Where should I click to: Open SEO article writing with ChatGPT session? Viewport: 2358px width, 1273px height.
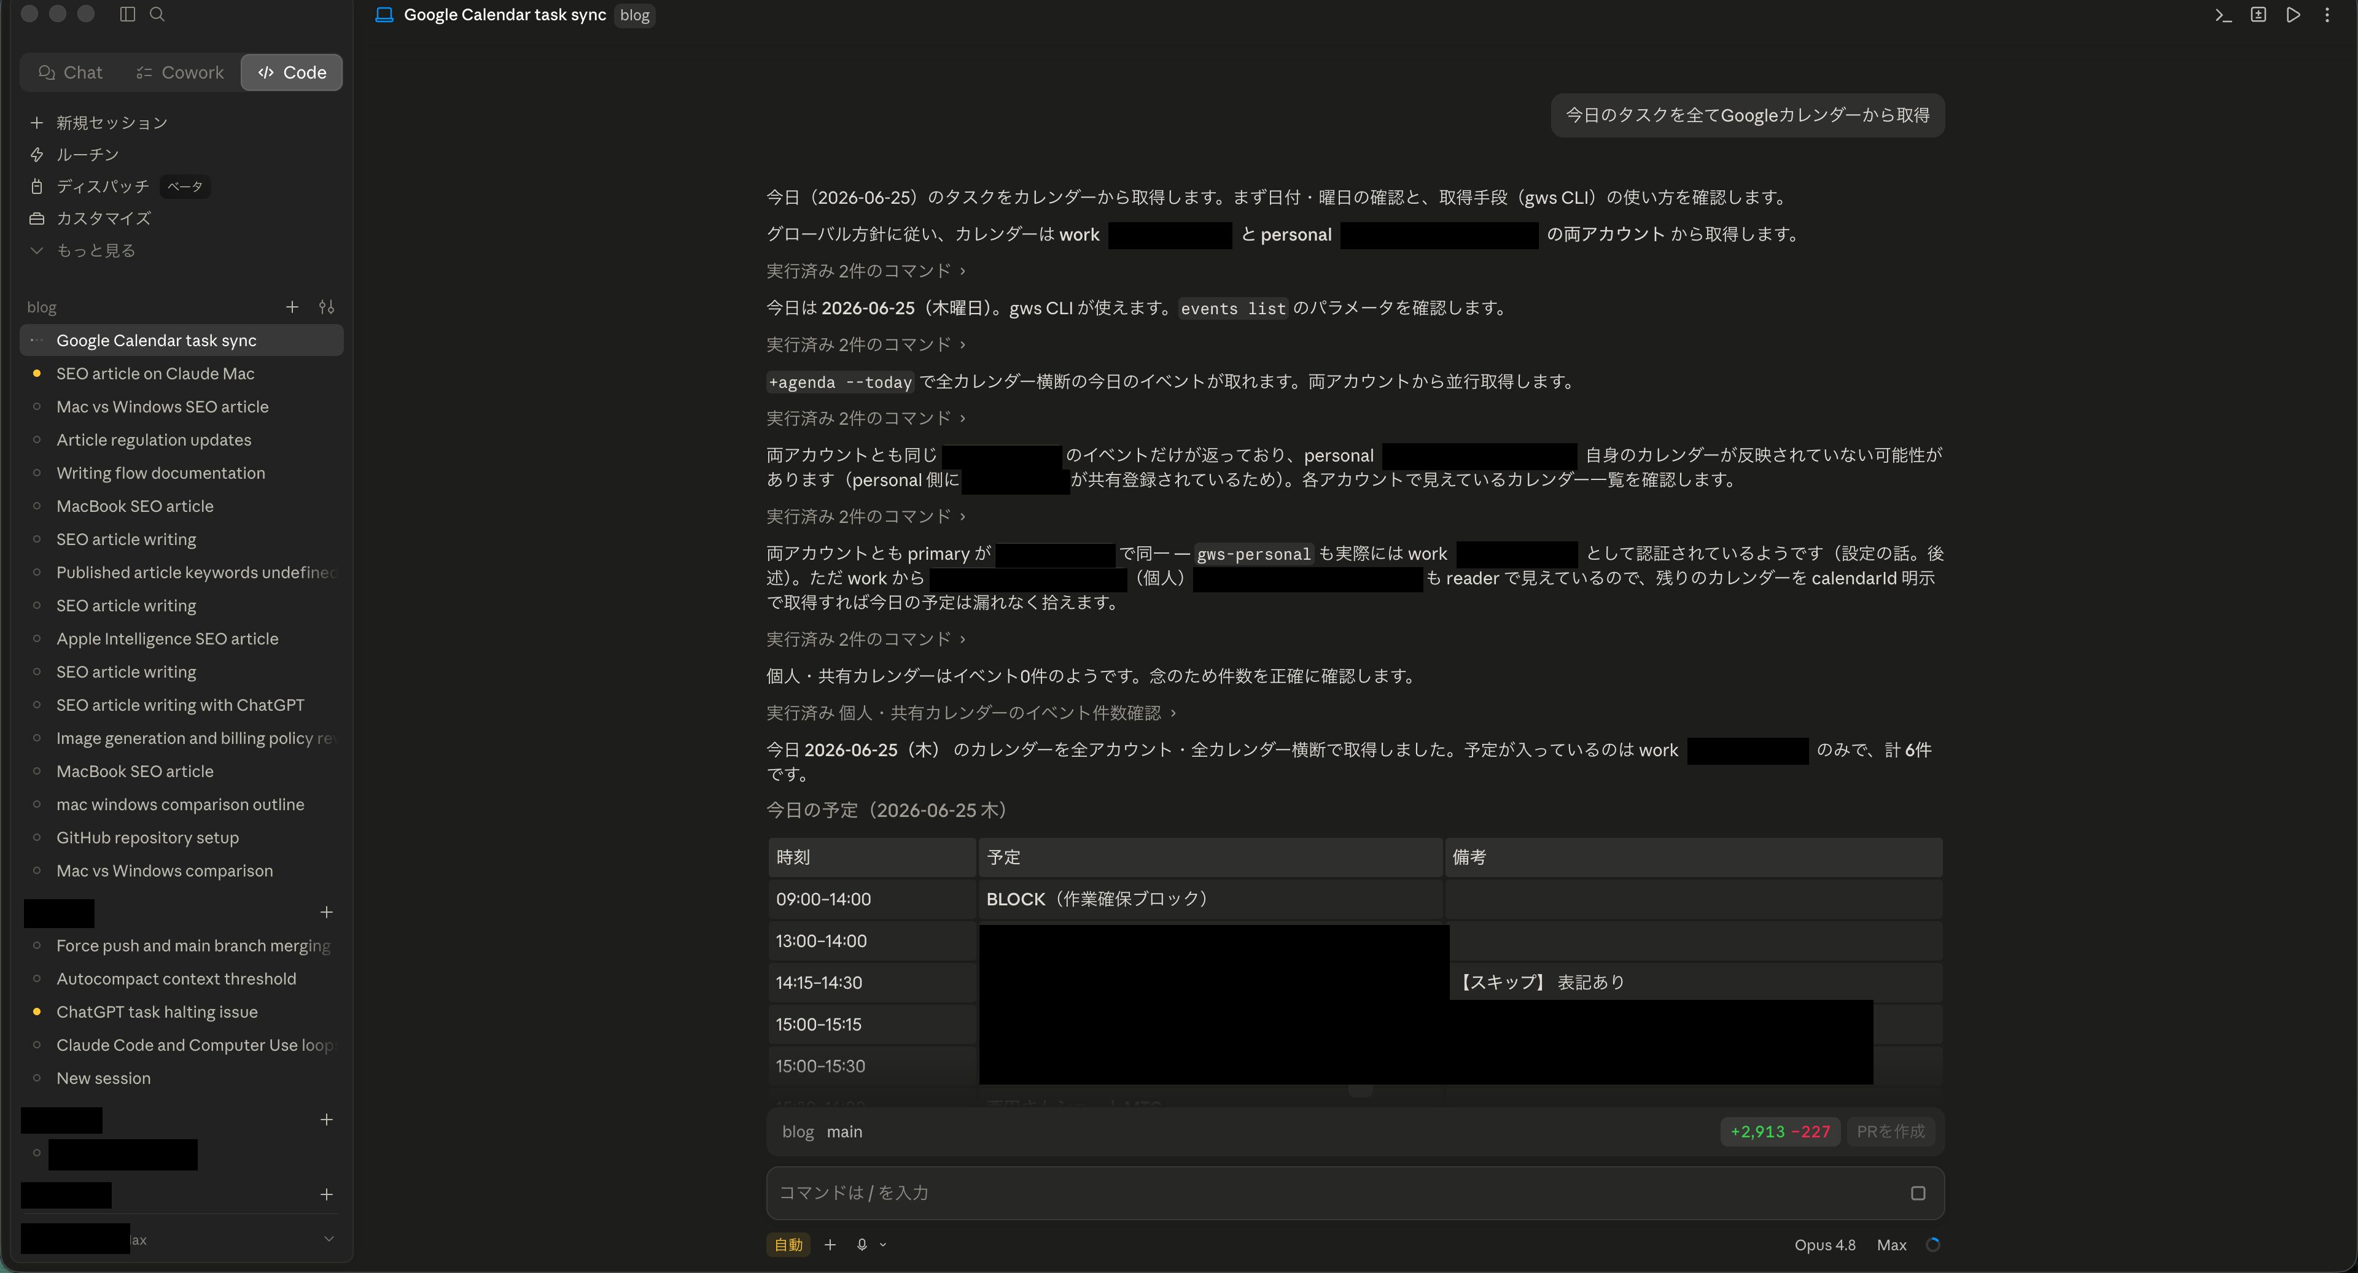(x=182, y=705)
